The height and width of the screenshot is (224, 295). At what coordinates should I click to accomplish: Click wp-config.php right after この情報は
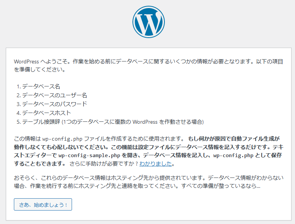62,139
